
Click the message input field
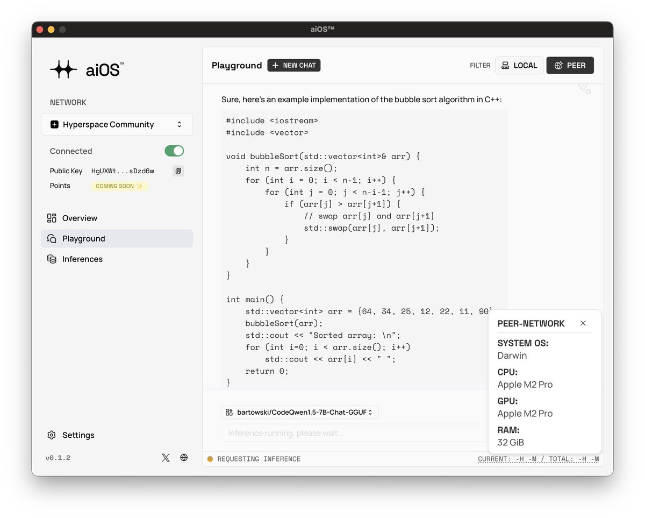pyautogui.click(x=355, y=433)
